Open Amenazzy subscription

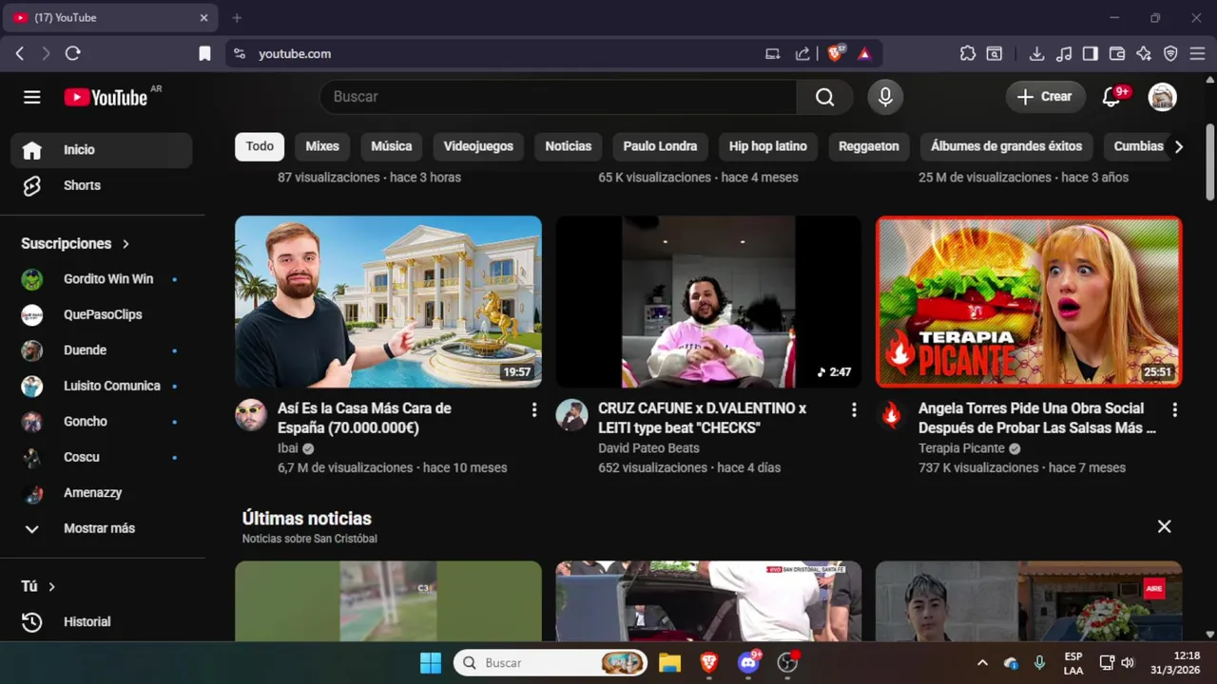tap(103, 493)
